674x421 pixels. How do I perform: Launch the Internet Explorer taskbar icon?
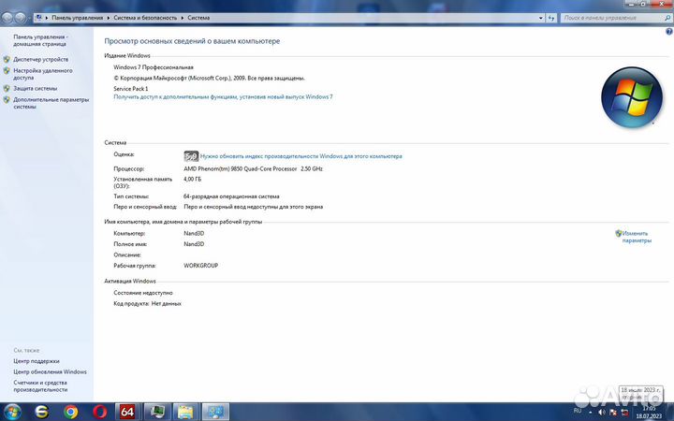(x=41, y=412)
